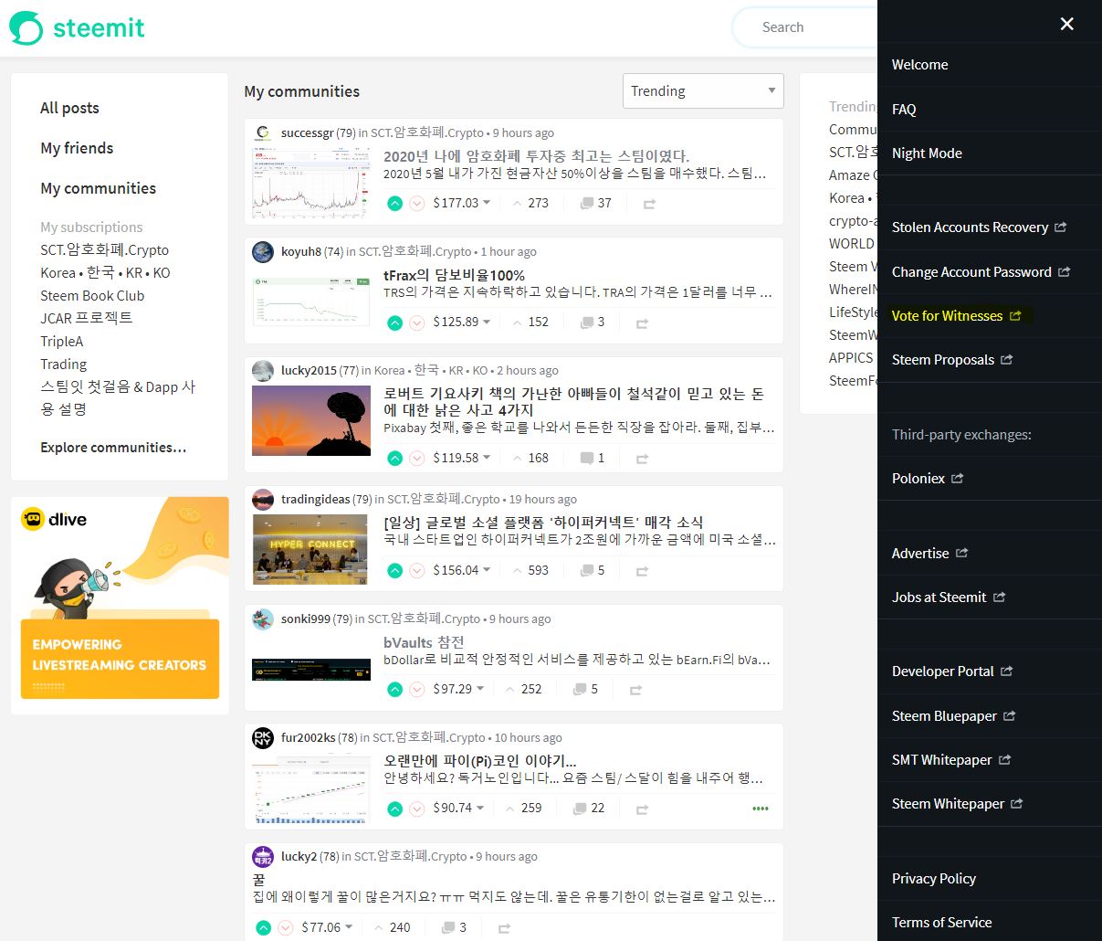This screenshot has height=941, width=1102.
Task: Downvote the sonki999 $97.29 post
Action: coord(417,689)
